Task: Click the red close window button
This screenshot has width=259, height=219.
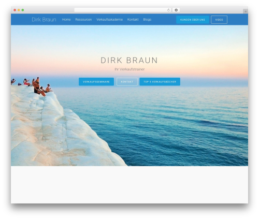Action: [x=15, y=10]
